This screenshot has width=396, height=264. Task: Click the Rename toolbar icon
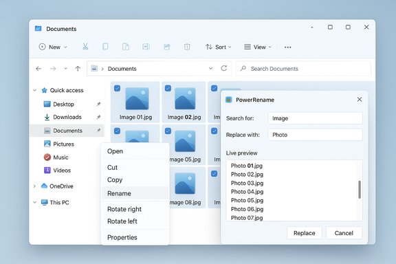(x=146, y=47)
